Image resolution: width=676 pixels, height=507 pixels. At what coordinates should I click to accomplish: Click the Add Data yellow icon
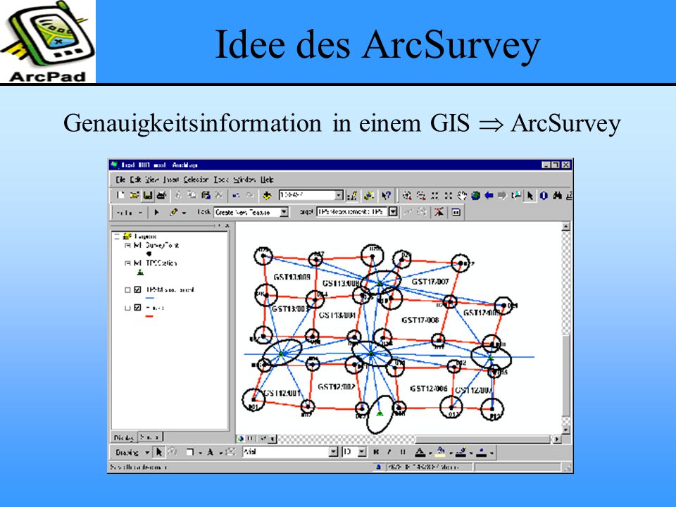coord(267,195)
